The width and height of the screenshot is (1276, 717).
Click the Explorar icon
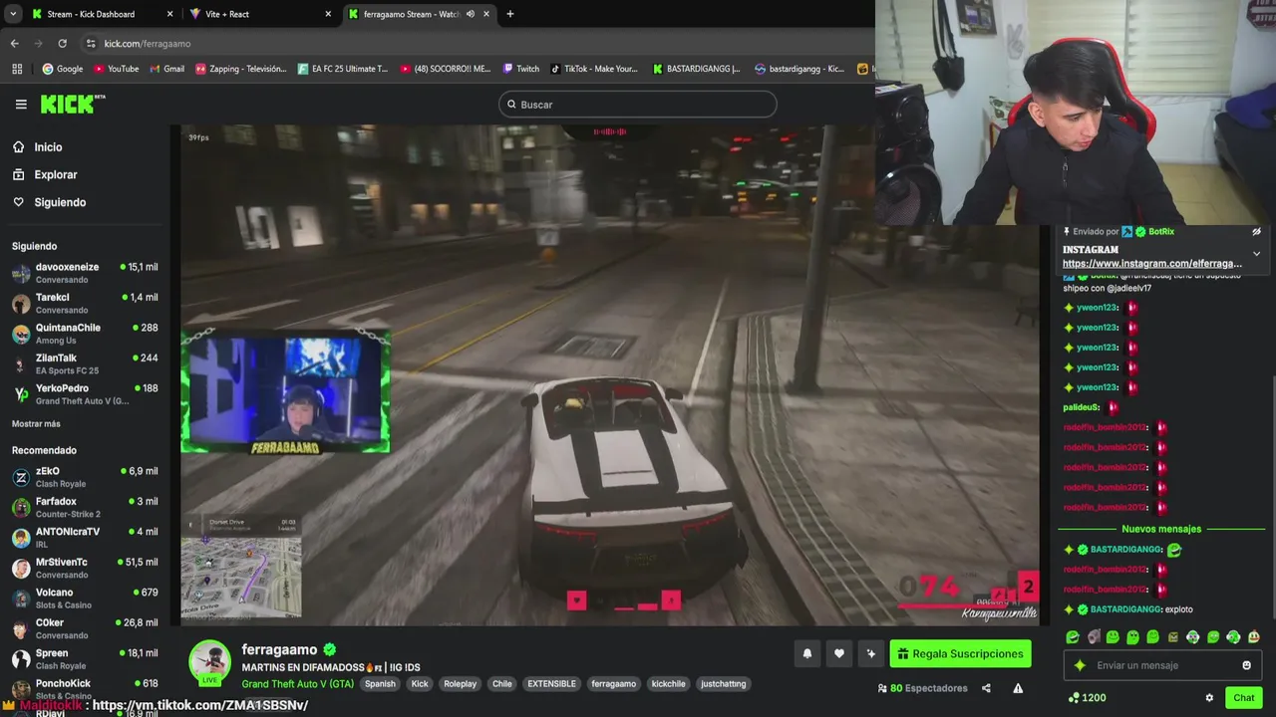click(18, 174)
